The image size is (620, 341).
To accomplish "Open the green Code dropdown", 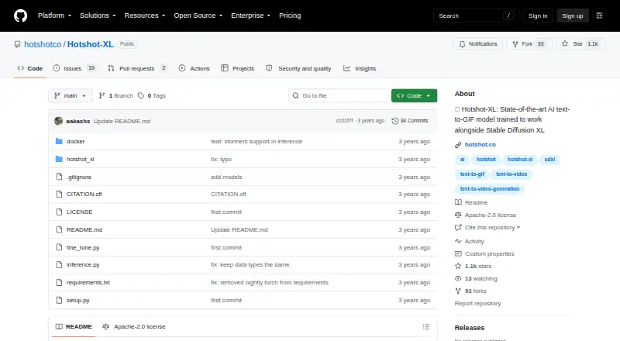I will (x=414, y=96).
